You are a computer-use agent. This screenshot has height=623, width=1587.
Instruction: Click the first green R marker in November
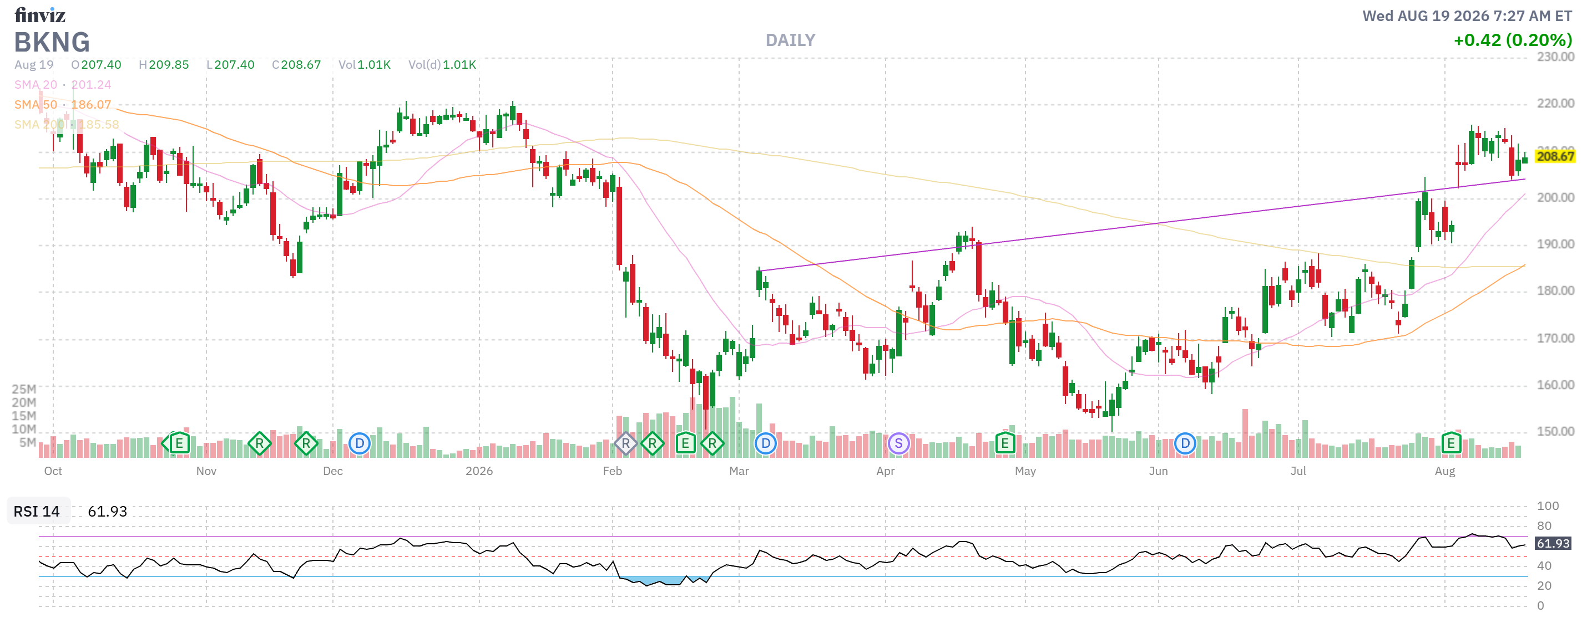[x=259, y=443]
